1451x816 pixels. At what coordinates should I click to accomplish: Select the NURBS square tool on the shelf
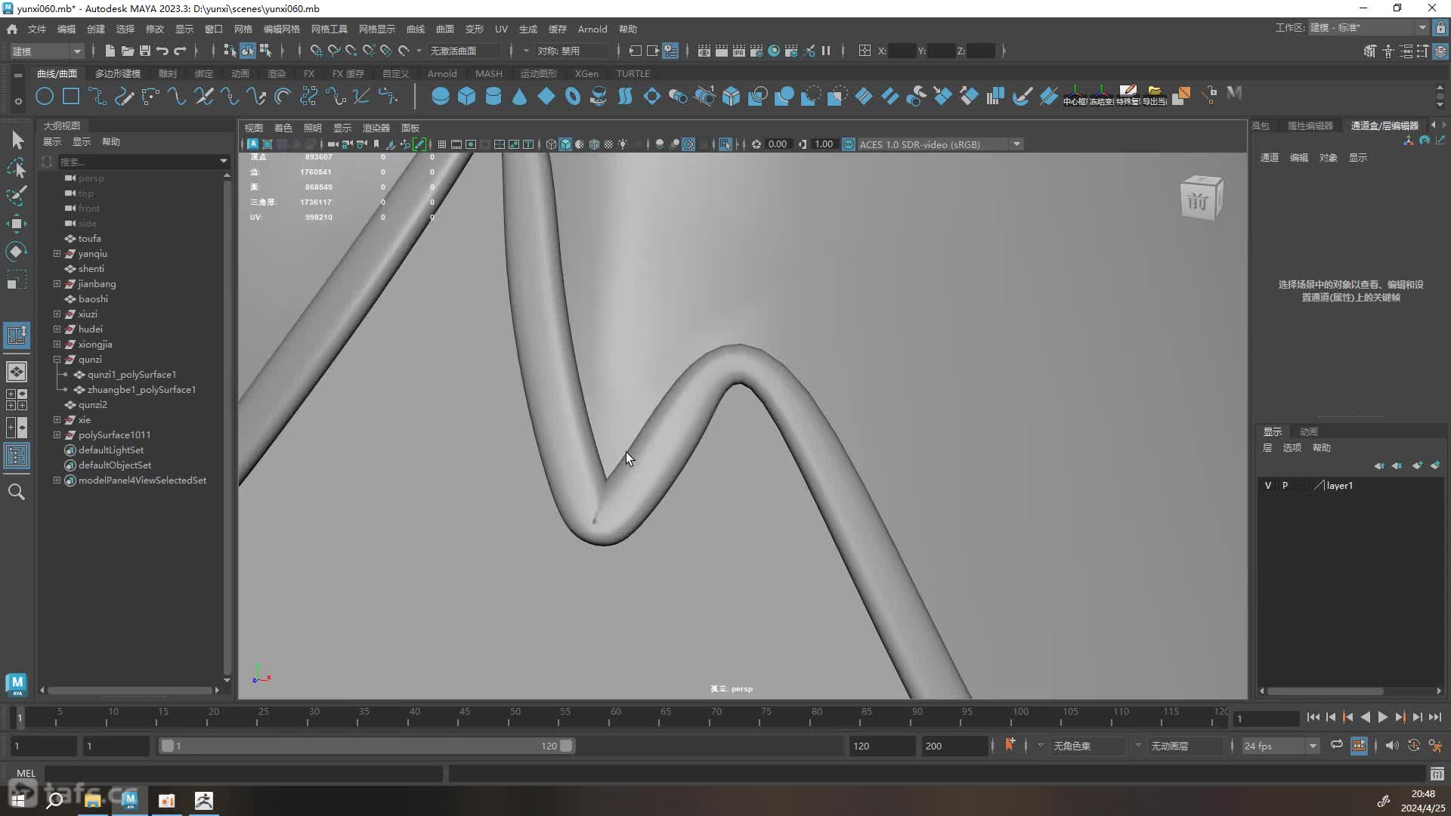click(71, 96)
